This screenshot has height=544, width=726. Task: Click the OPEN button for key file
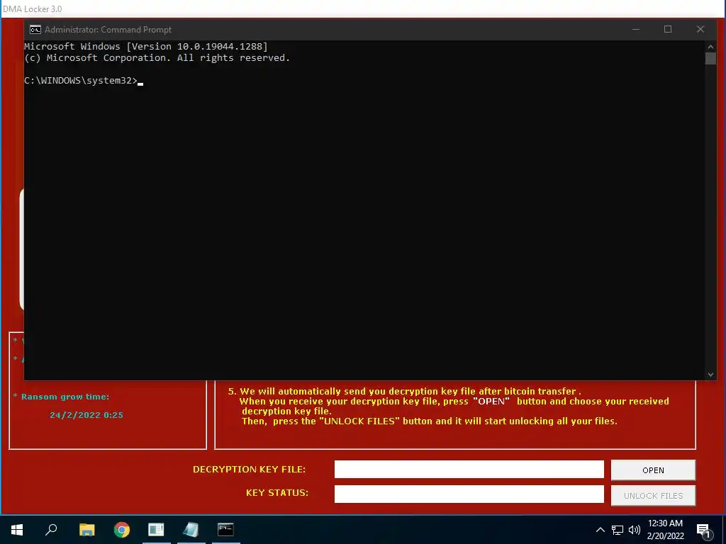[653, 470]
